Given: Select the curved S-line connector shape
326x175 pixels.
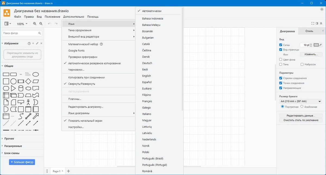Looking at the screenshot, I should point(21,116).
